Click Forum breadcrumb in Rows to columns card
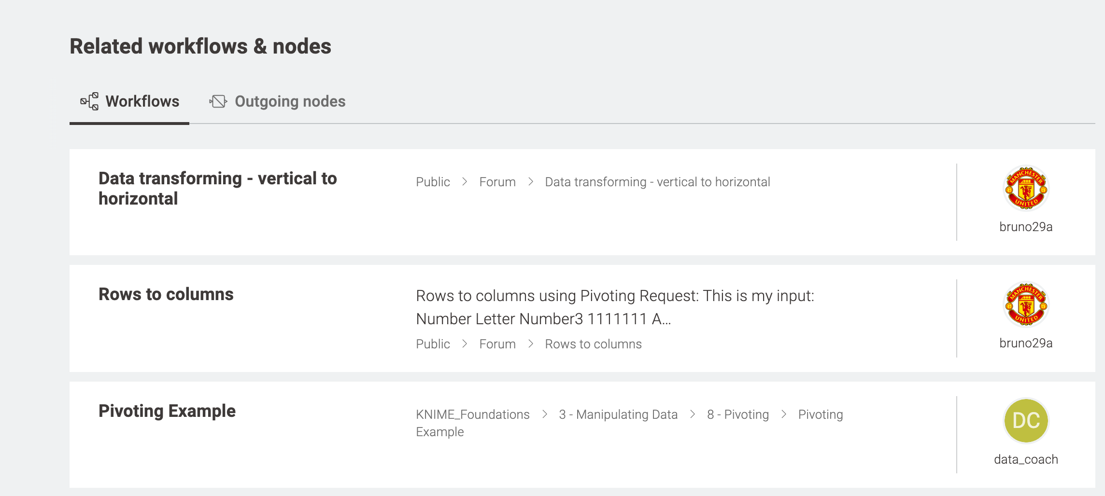 point(497,344)
